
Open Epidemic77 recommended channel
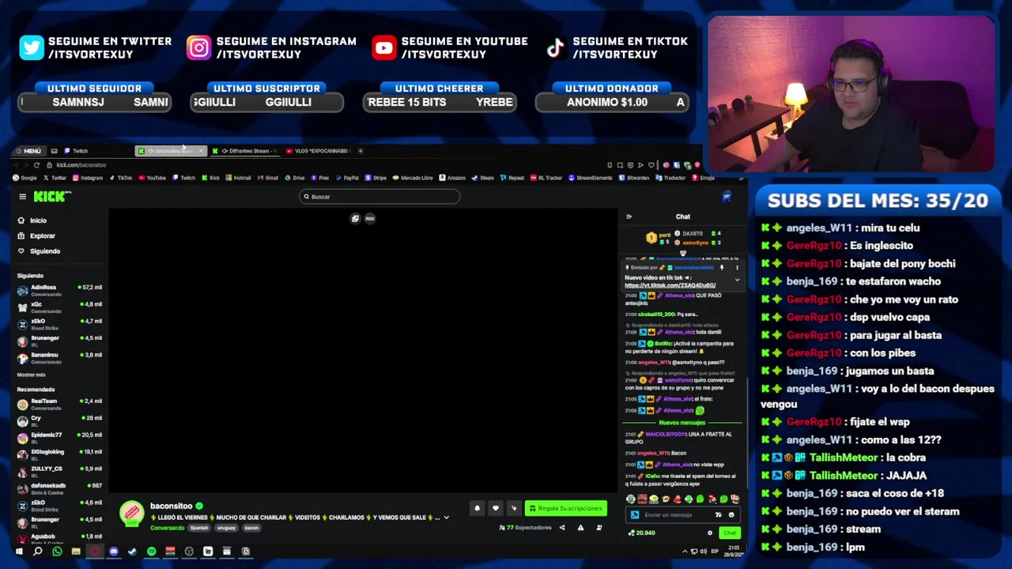[x=59, y=437]
